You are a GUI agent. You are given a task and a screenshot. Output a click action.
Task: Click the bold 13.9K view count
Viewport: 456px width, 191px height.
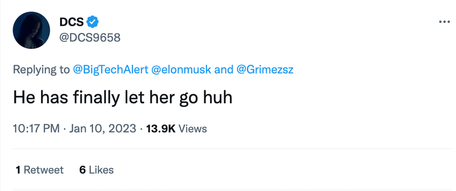coord(161,128)
